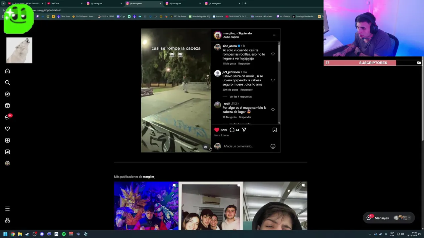
Task: Open Steam from the taskbar
Action: 27,234
